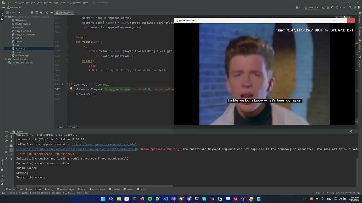Open the Terminal tool window
362x203 pixels.
(128, 189)
